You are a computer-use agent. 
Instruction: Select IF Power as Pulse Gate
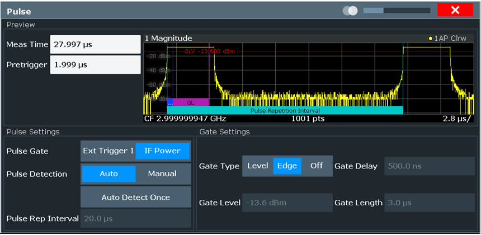coord(162,151)
